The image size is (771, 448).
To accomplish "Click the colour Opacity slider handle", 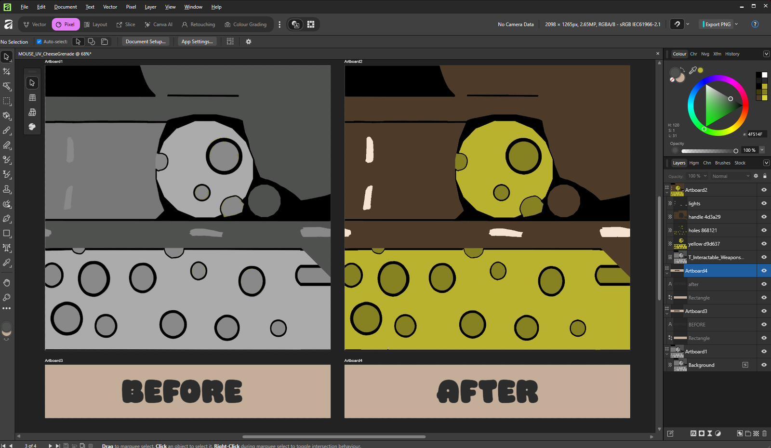I will (736, 151).
